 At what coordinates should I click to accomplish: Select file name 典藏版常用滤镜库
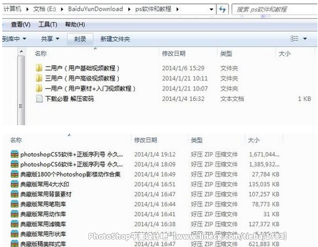pyautogui.click(x=43, y=224)
